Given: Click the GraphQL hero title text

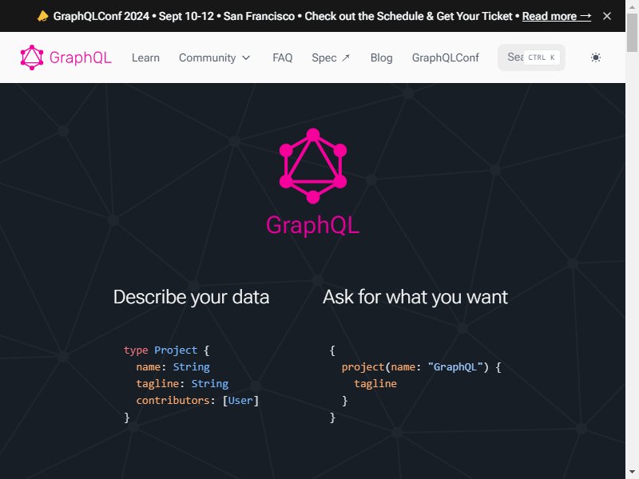Looking at the screenshot, I should point(312,225).
